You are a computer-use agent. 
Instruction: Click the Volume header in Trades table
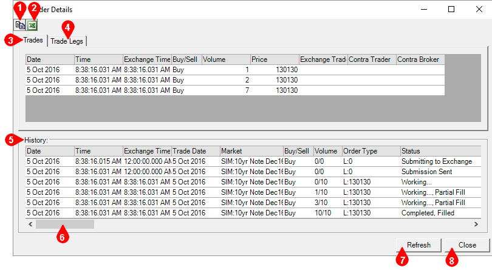point(225,59)
